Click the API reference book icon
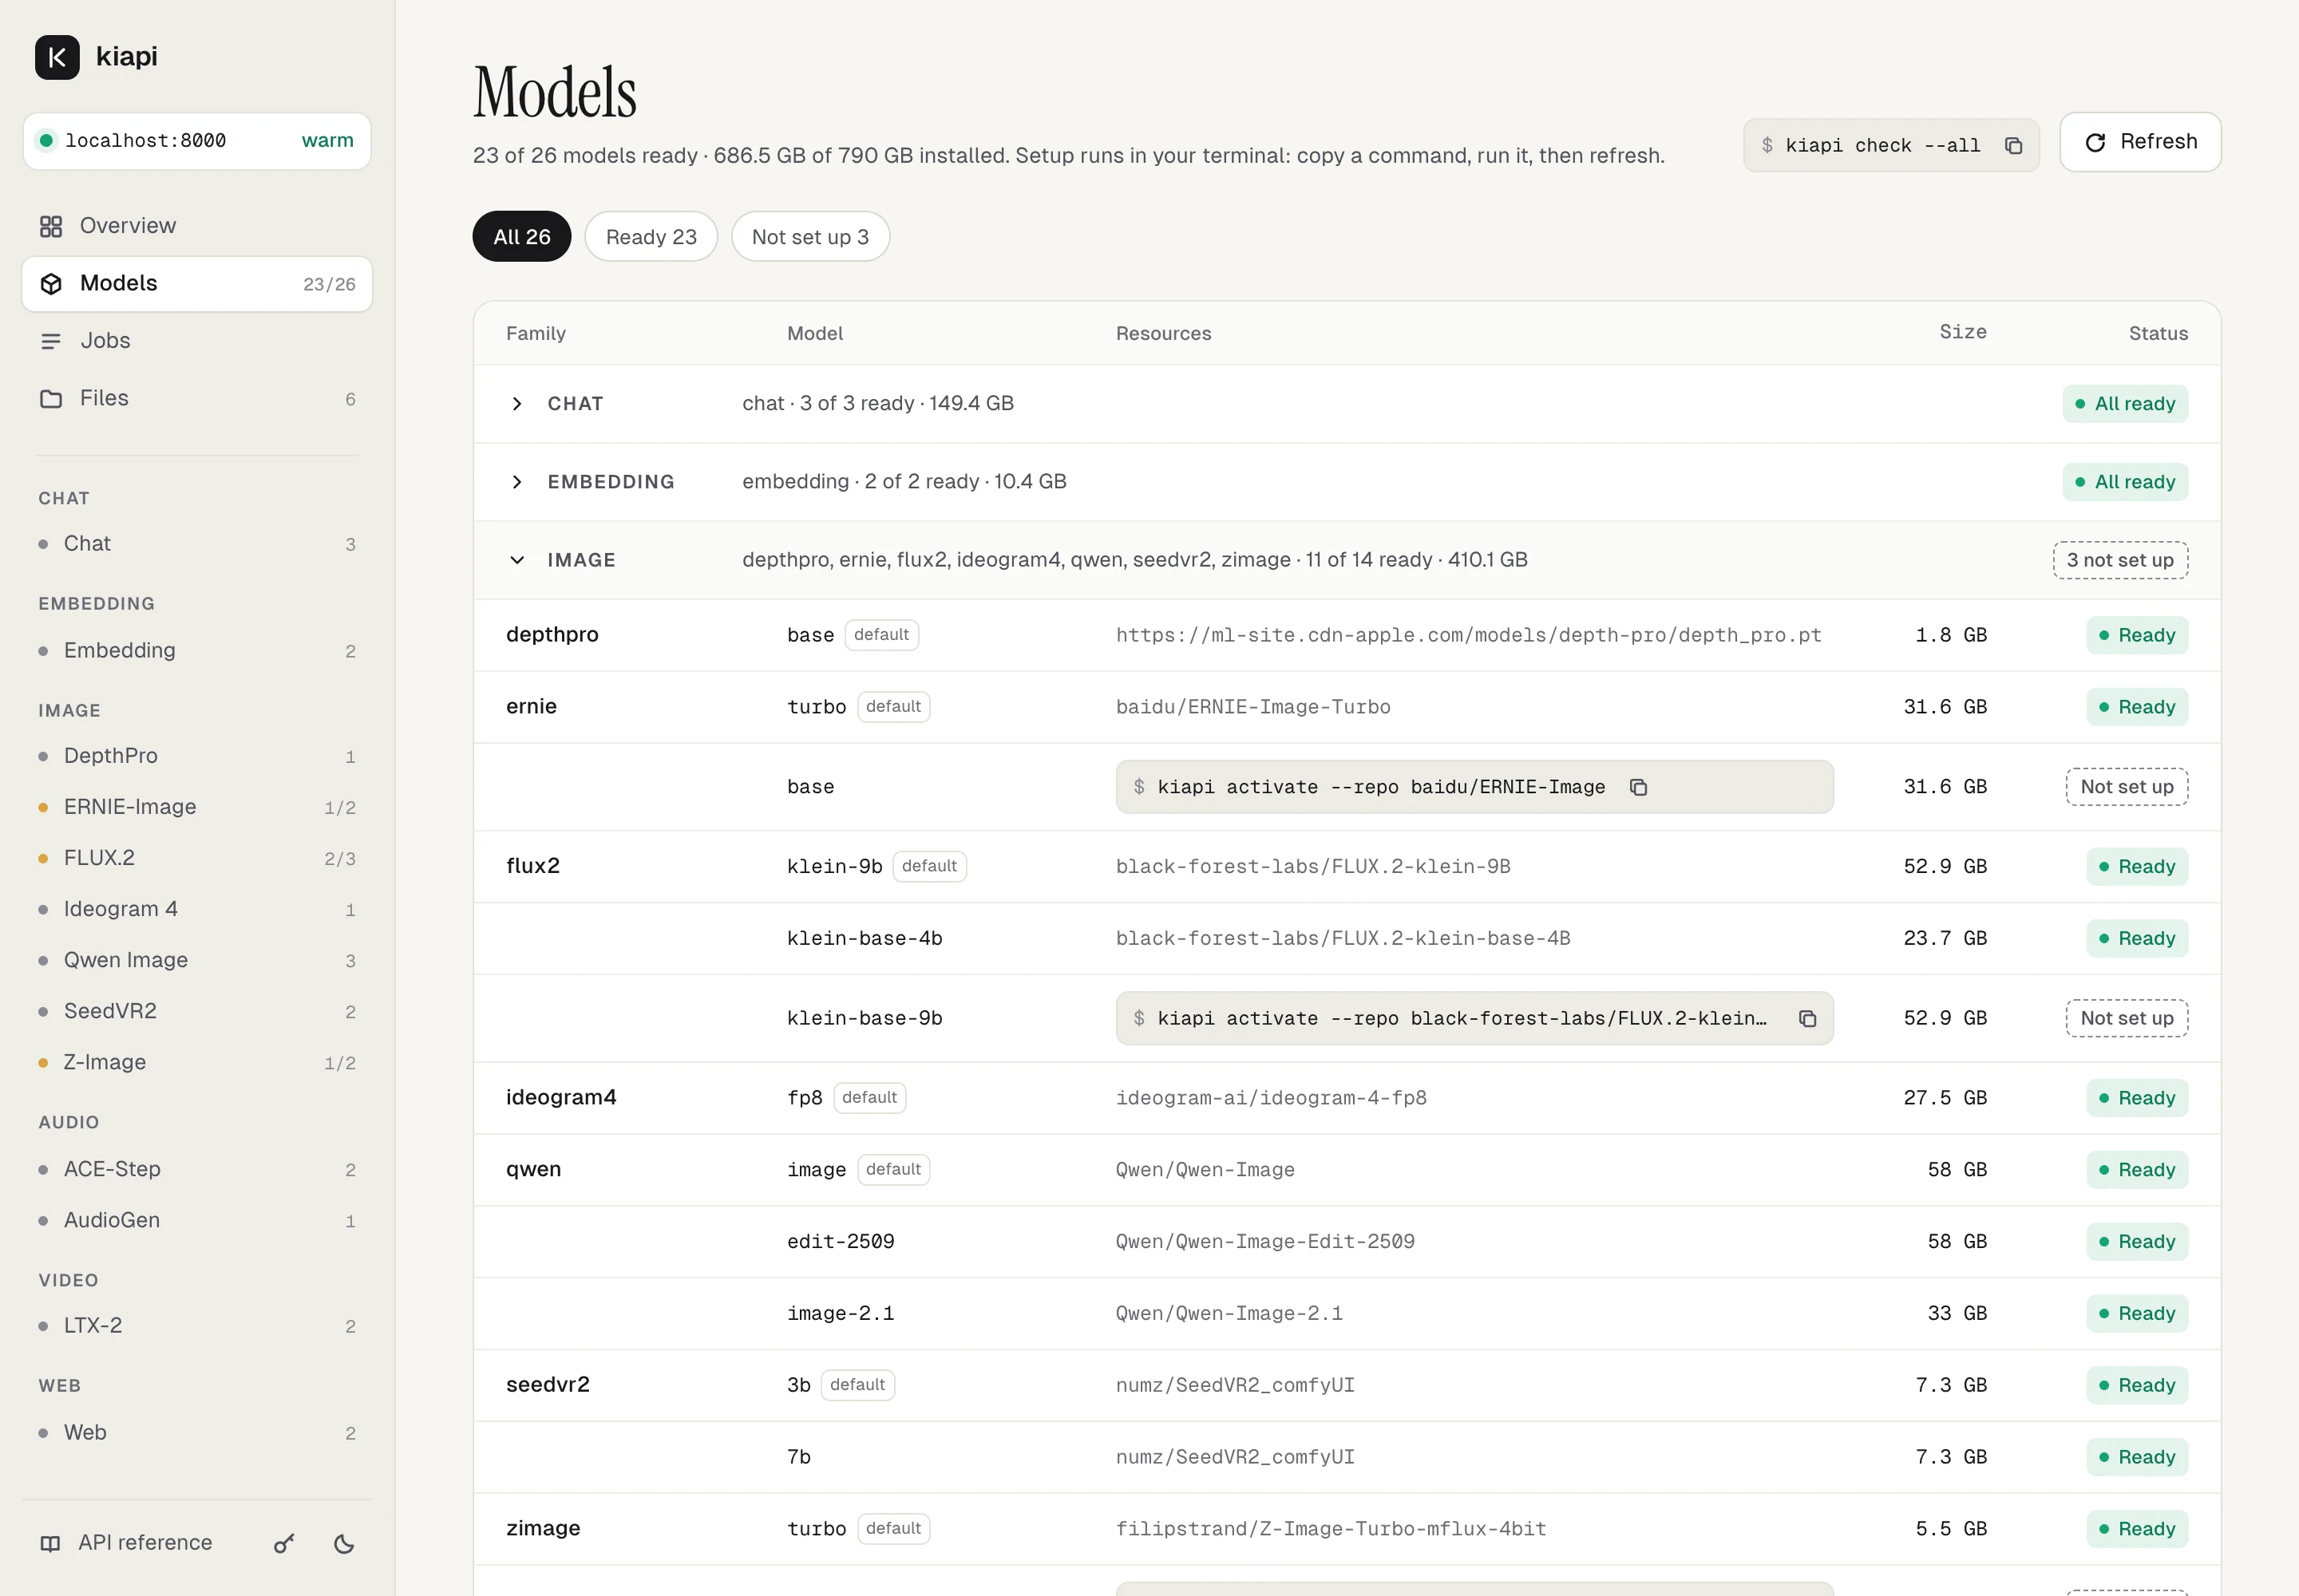 [x=50, y=1544]
